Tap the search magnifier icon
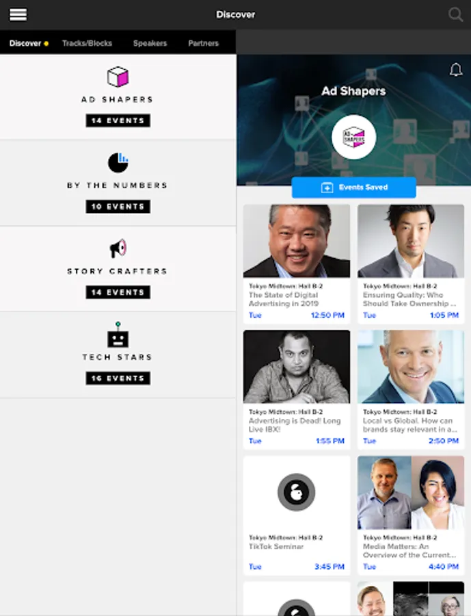 coord(456,14)
